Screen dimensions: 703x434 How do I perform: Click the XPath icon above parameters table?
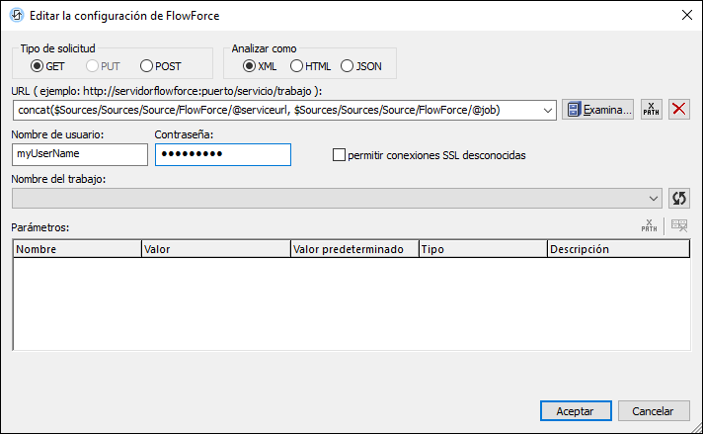[x=649, y=226]
